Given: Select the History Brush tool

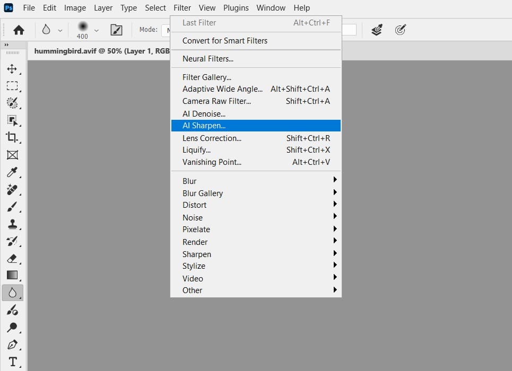Looking at the screenshot, I should click(x=12, y=241).
